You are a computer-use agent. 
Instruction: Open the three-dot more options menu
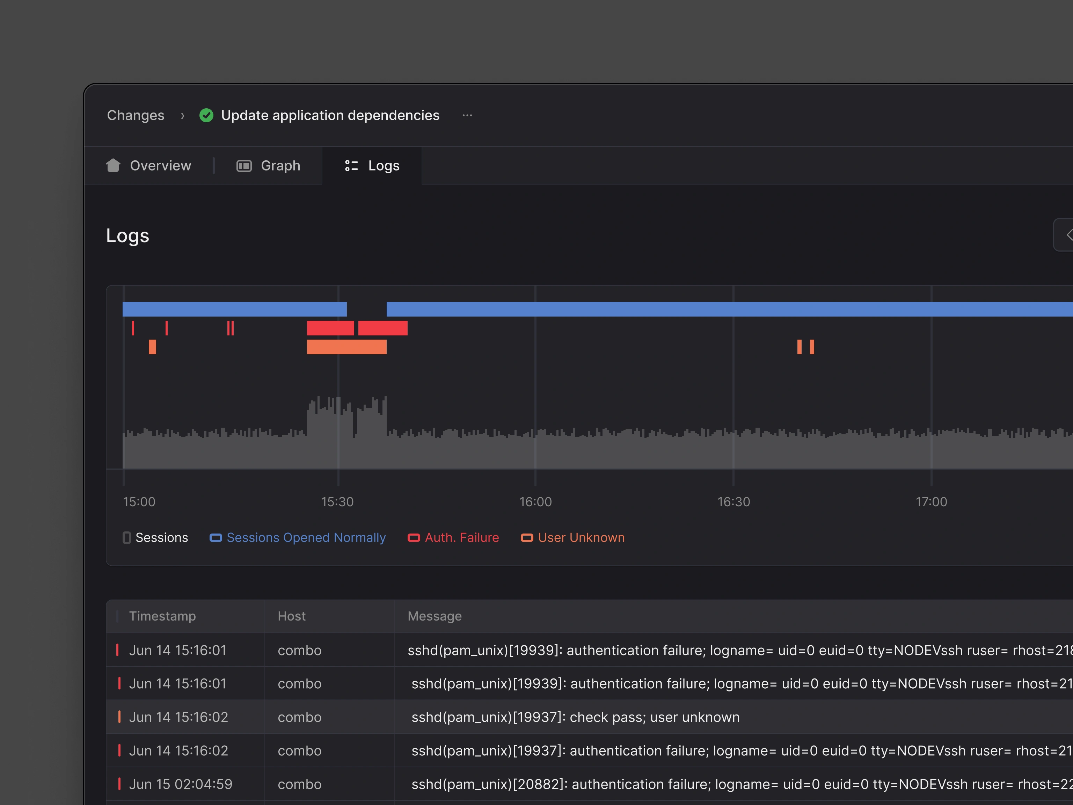pos(467,116)
